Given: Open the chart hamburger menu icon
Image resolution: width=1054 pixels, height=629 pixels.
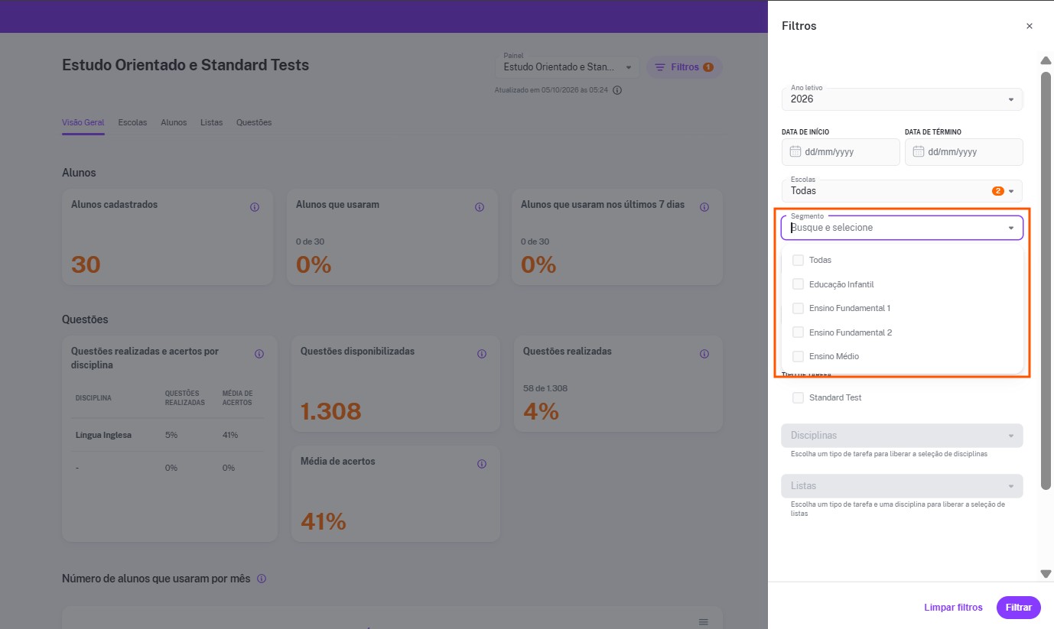Looking at the screenshot, I should 704,621.
